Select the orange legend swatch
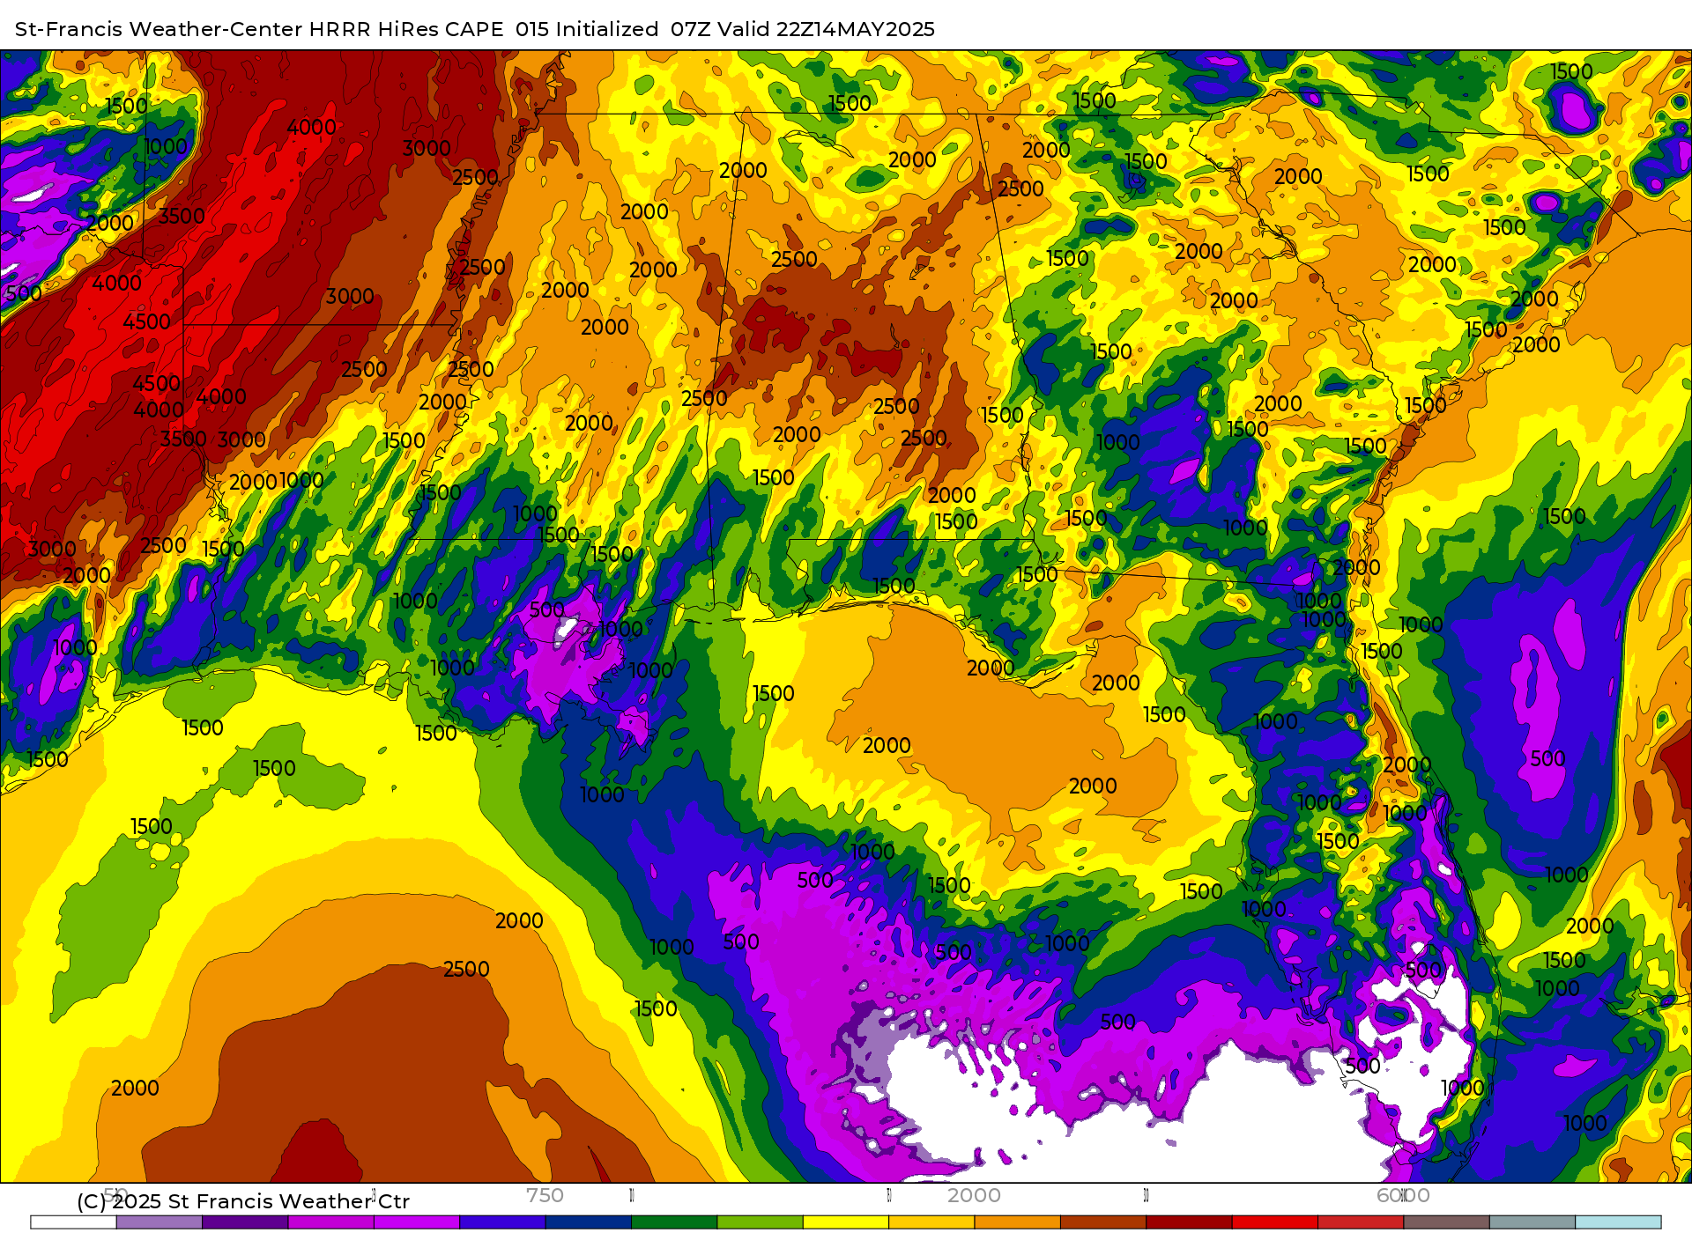Screen dimensions: 1692x1233 tap(1018, 1222)
